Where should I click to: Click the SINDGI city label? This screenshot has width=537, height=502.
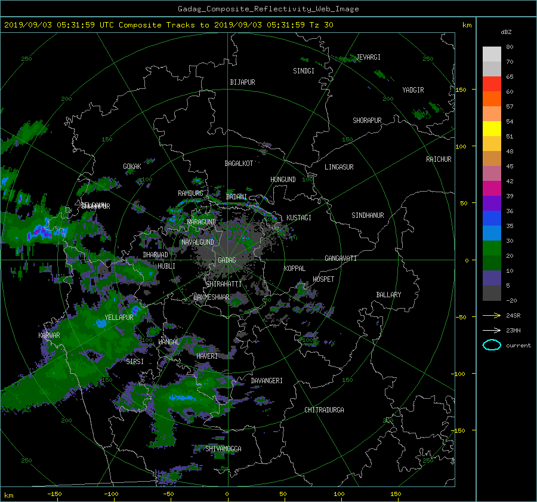pyautogui.click(x=304, y=71)
